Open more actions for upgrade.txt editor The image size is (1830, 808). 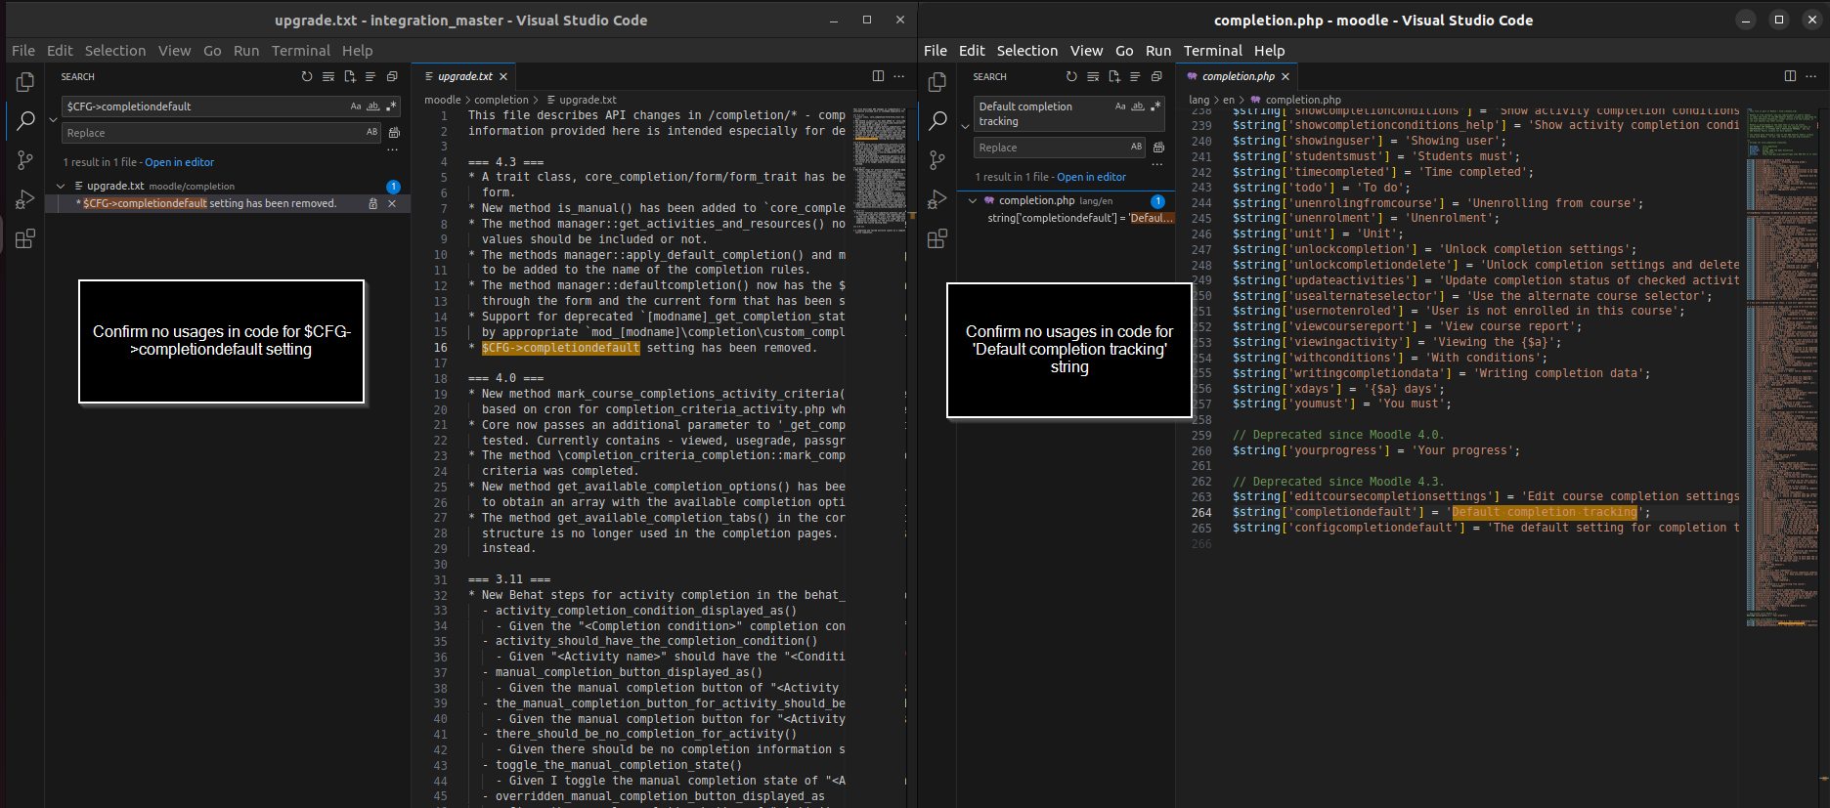point(898,76)
